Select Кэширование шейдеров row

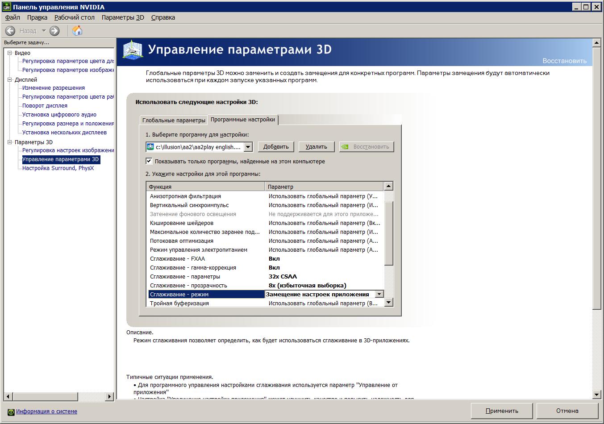tap(265, 223)
